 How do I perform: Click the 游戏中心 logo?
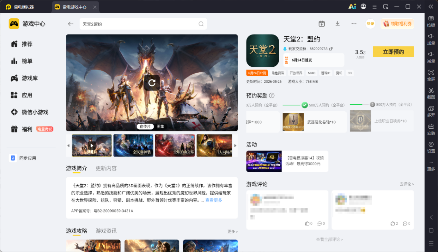pos(27,24)
